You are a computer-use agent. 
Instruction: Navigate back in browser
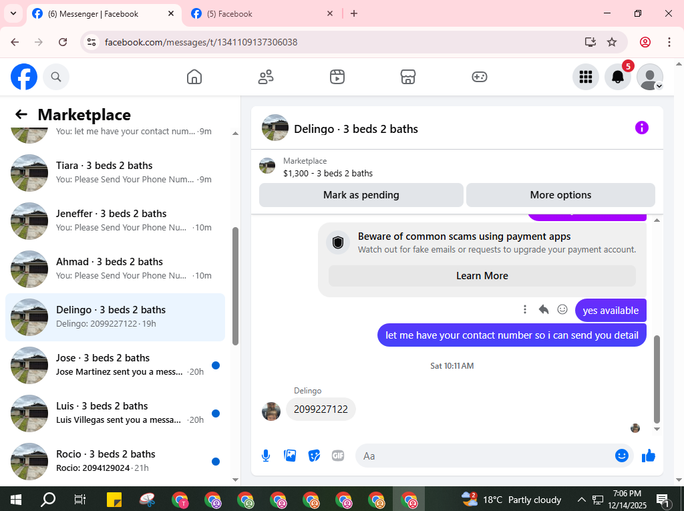[15, 42]
